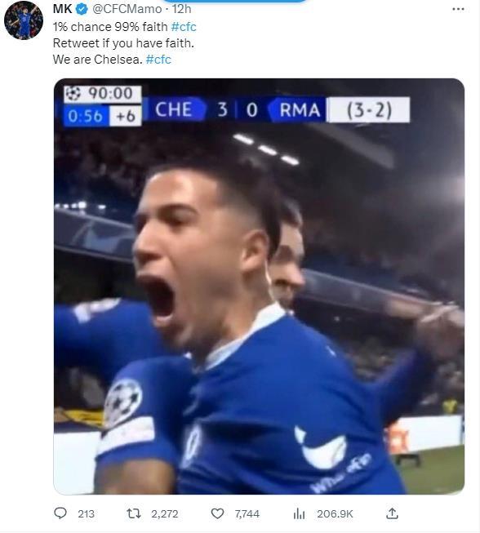This screenshot has width=480, height=533.
Task: Open the @CFCMamo handle link
Action: click(127, 9)
